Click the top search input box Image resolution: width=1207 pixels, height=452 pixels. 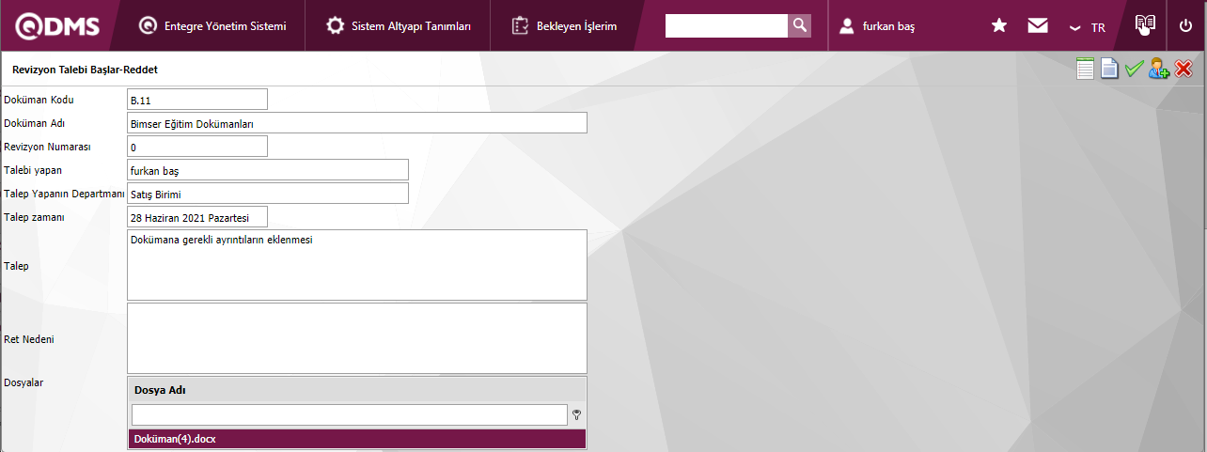tap(726, 25)
